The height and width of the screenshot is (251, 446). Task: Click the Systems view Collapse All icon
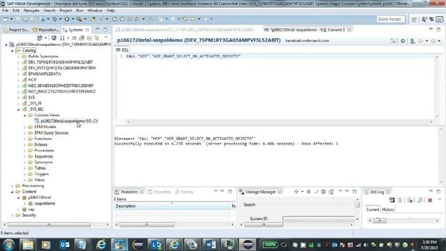tap(89, 38)
